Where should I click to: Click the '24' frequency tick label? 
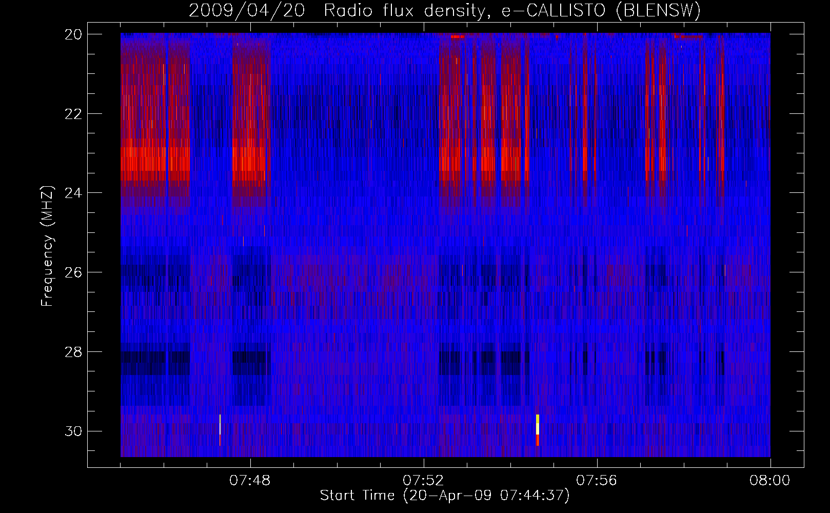tap(73, 193)
